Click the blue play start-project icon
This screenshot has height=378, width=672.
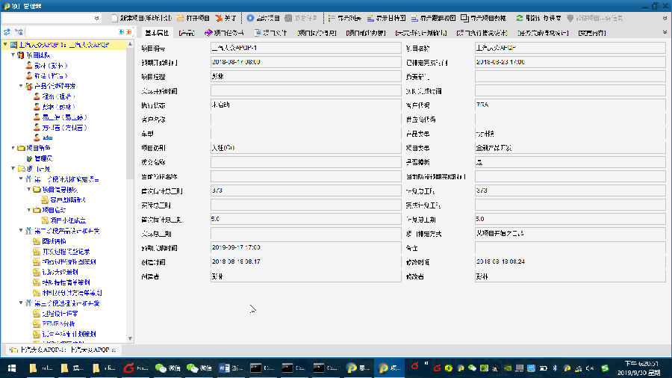[250, 17]
